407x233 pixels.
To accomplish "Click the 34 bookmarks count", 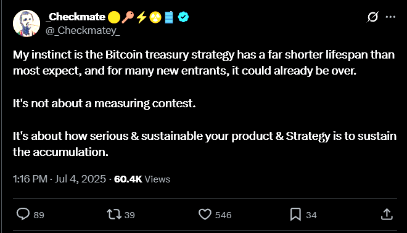I will pyautogui.click(x=311, y=215).
